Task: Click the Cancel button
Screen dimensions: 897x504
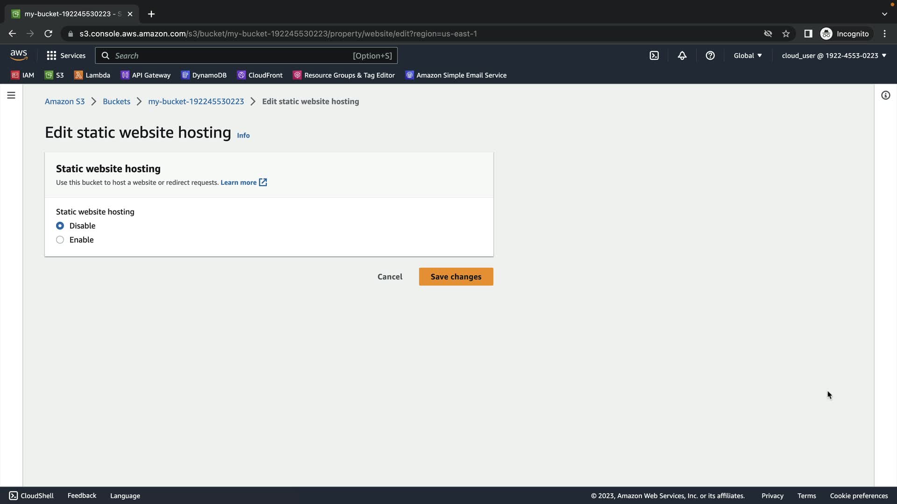Action: click(x=390, y=277)
